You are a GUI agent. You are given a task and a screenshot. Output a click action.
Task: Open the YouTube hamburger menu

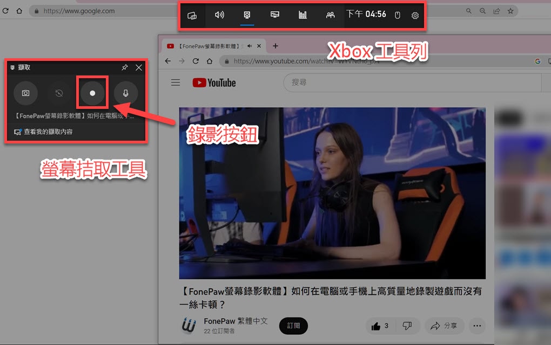click(176, 82)
